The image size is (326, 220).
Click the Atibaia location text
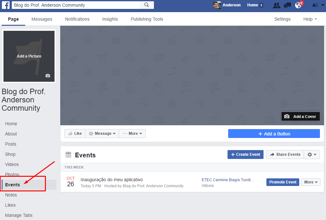pyautogui.click(x=207, y=186)
